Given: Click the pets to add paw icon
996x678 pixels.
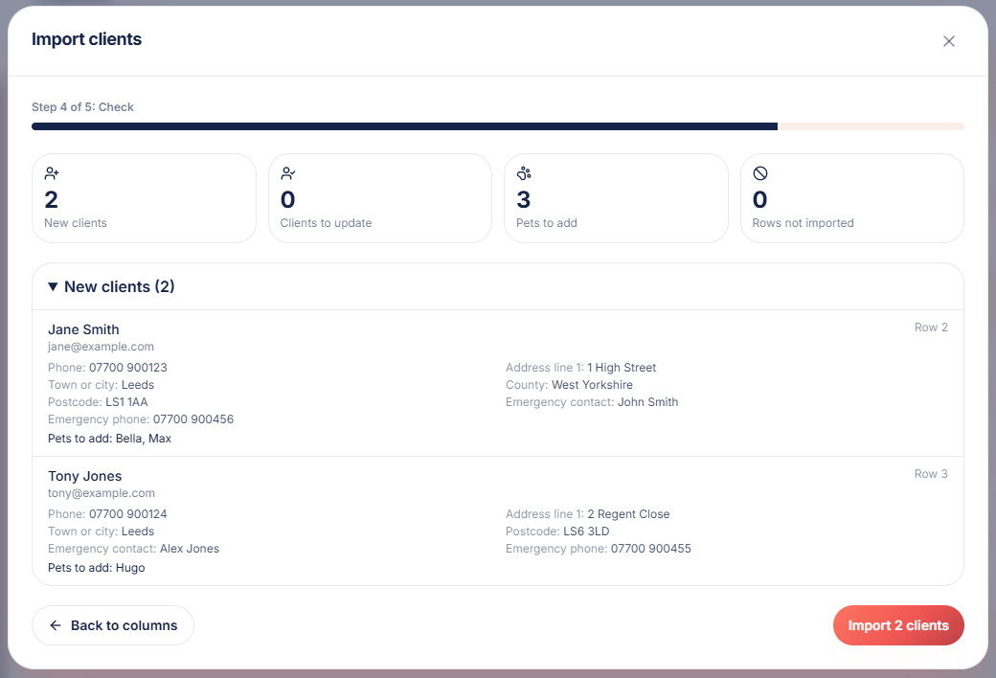Looking at the screenshot, I should click(524, 172).
